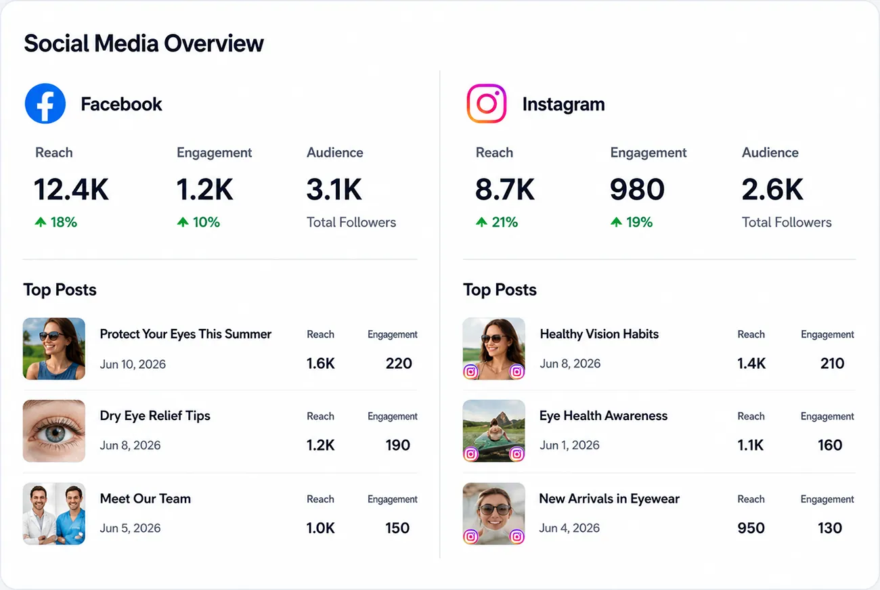This screenshot has width=880, height=590.
Task: Click bottom-right Instagram badge on Healthy Vision Habits thumbnail
Action: pyautogui.click(x=516, y=371)
